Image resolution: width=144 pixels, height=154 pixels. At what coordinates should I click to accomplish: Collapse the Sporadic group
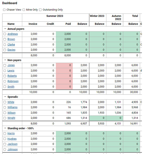click(x=5, y=97)
